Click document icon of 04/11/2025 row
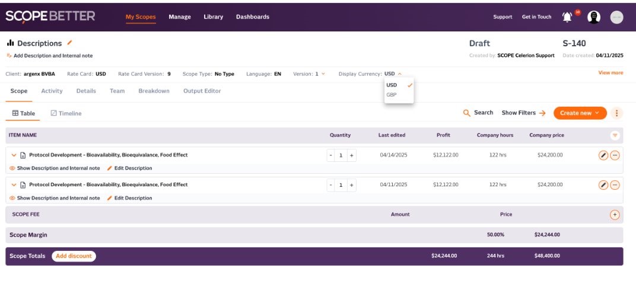This screenshot has height=296, width=636. (x=23, y=185)
